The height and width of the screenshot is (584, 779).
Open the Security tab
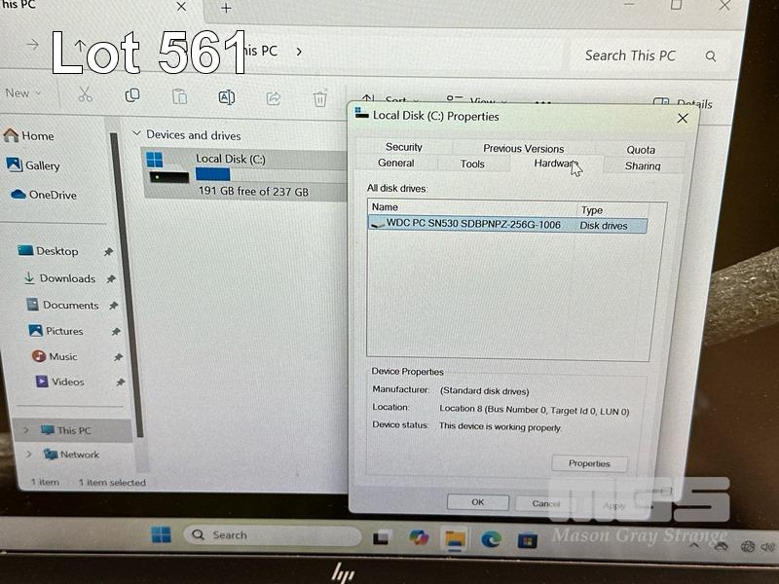[403, 147]
